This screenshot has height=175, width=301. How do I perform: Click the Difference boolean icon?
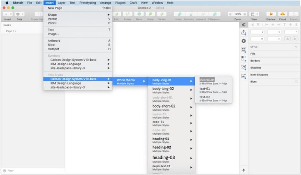pyautogui.click(x=214, y=14)
